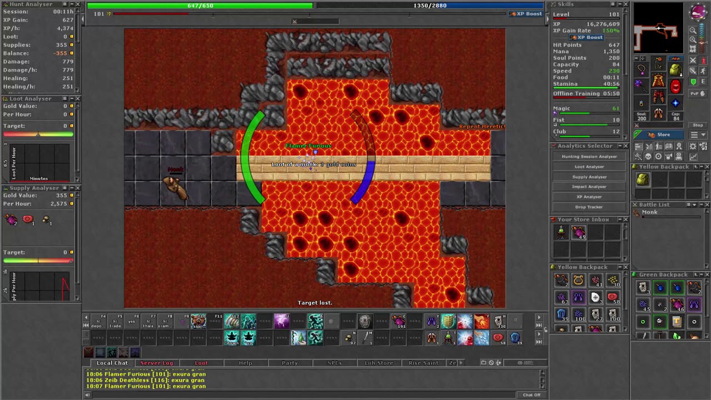Click the Loot Analyser target gauge
This screenshot has height=400, width=711.
[38, 134]
